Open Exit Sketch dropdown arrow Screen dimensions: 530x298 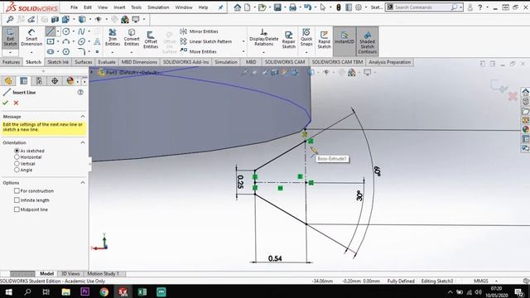[x=10, y=53]
